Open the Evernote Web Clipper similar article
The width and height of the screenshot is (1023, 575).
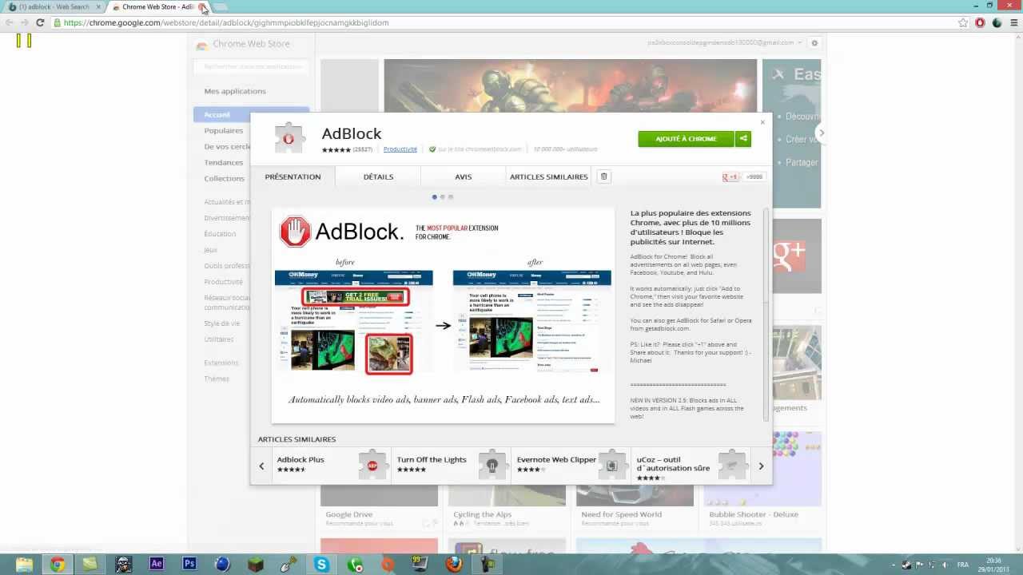coord(571,465)
